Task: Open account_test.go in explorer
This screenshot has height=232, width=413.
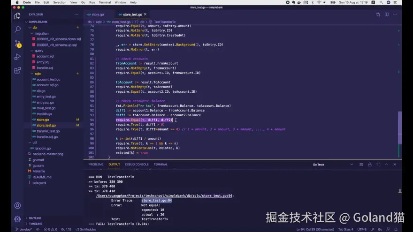Action: [x=48, y=79]
